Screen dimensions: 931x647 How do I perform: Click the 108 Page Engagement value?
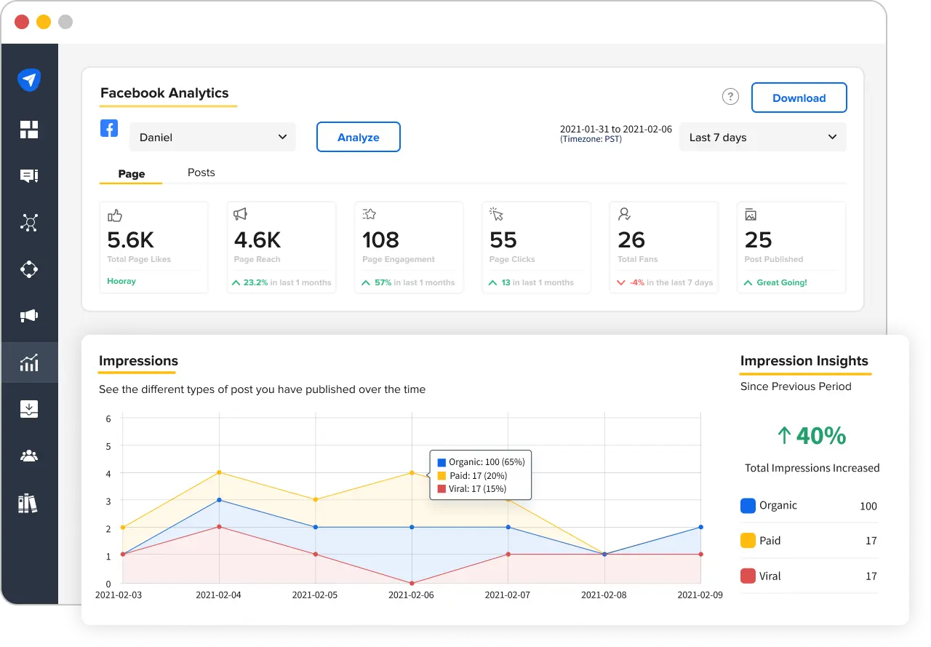point(380,240)
